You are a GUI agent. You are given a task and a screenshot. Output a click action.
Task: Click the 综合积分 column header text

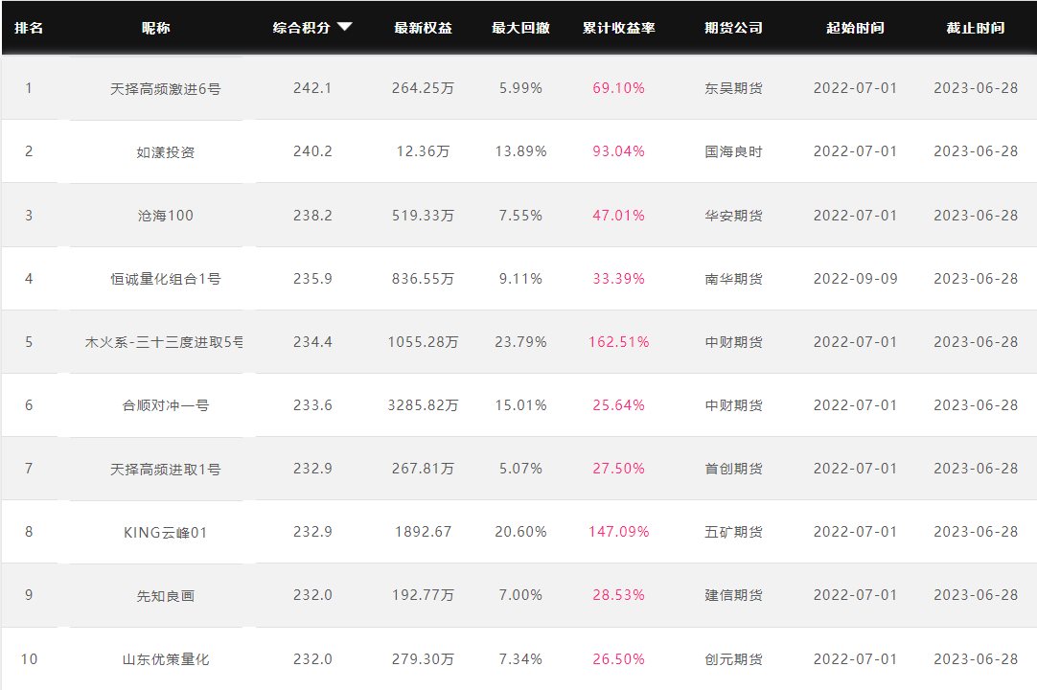tap(302, 28)
